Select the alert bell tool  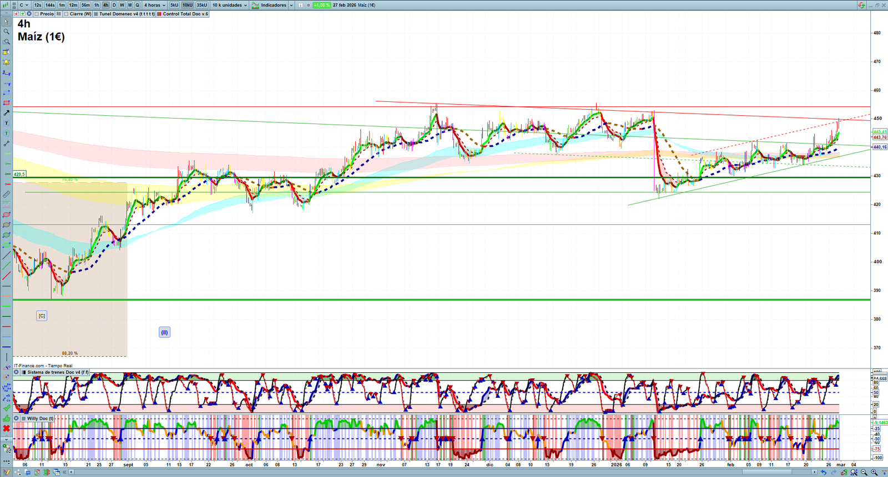tap(6, 52)
